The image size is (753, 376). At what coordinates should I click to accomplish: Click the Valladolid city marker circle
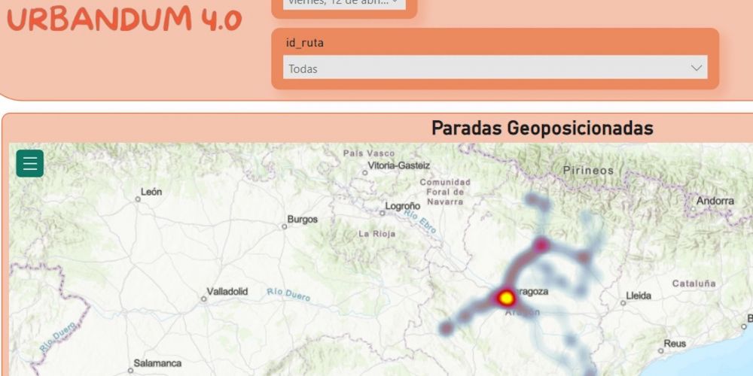pyautogui.click(x=203, y=299)
